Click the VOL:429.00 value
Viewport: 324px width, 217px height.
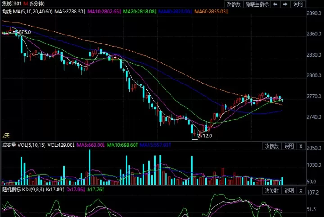pyautogui.click(x=61, y=145)
